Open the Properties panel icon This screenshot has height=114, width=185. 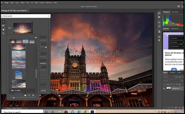tap(159, 22)
